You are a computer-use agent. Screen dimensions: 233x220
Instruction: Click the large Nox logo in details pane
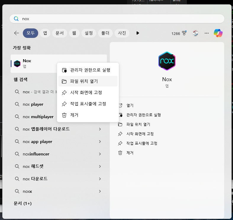[x=167, y=61]
